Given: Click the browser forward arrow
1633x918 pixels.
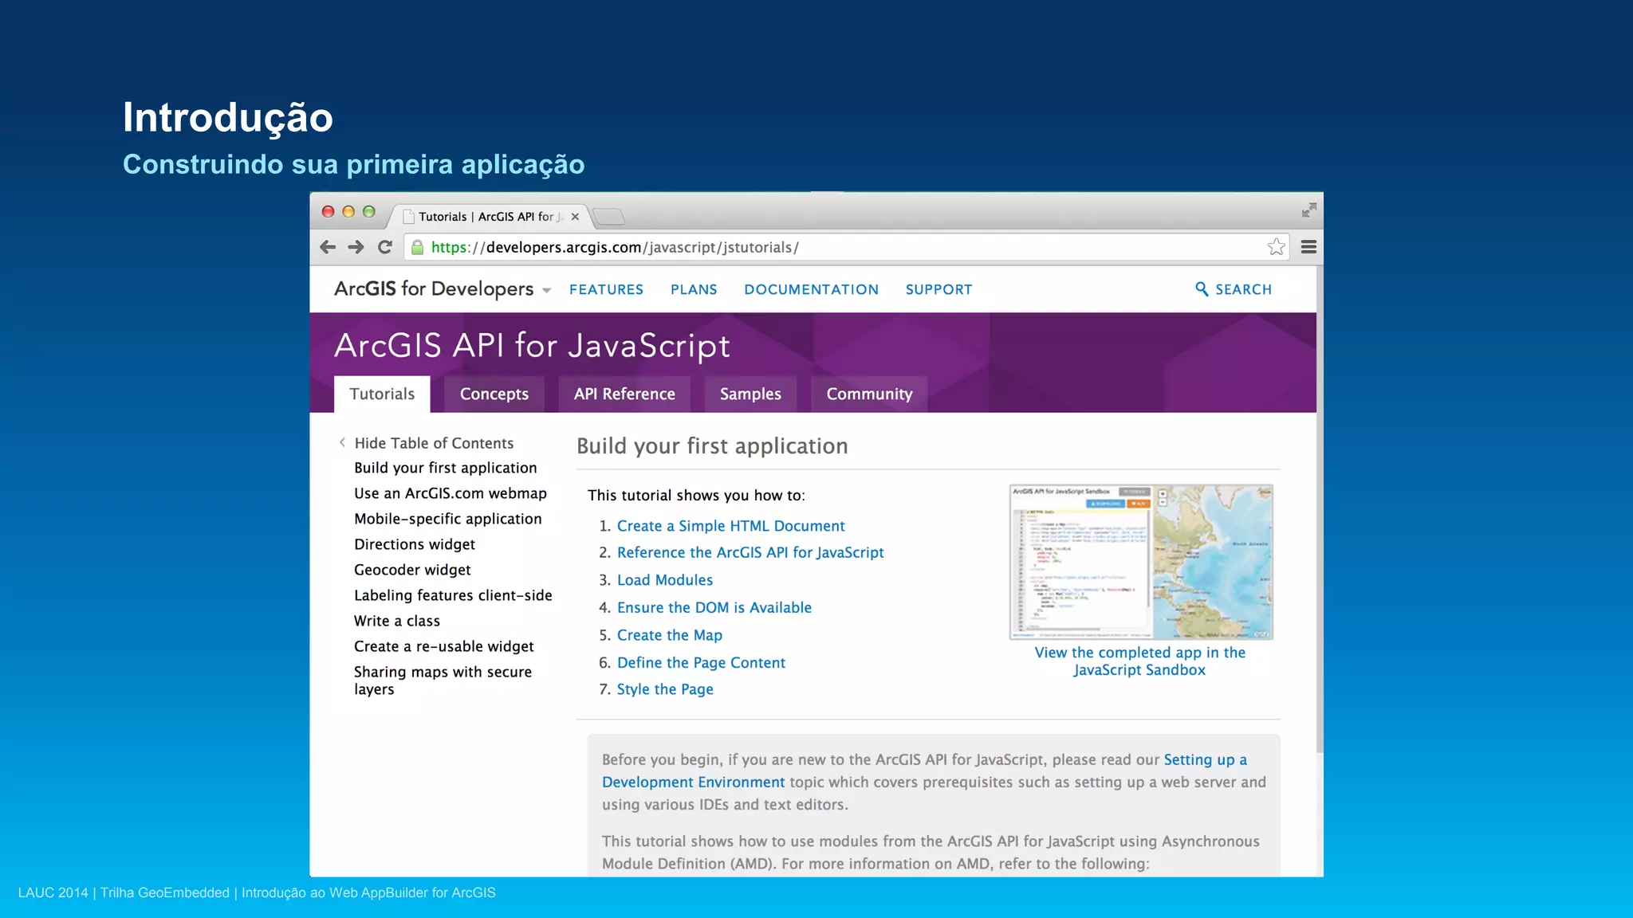Looking at the screenshot, I should 356,247.
